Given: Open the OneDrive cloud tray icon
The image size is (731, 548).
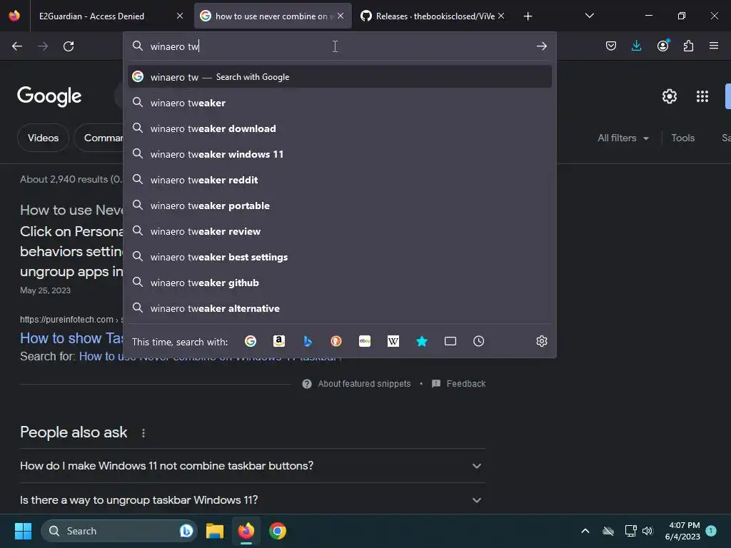Looking at the screenshot, I should (x=608, y=531).
